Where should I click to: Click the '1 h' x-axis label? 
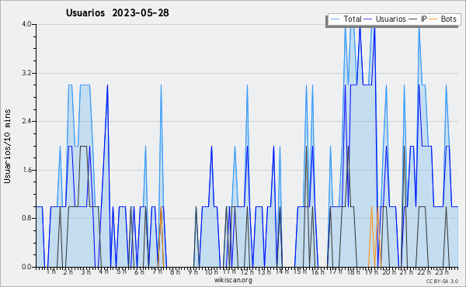click(50, 271)
